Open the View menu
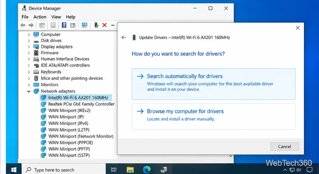The width and height of the screenshot is (319, 174). (x=56, y=17)
